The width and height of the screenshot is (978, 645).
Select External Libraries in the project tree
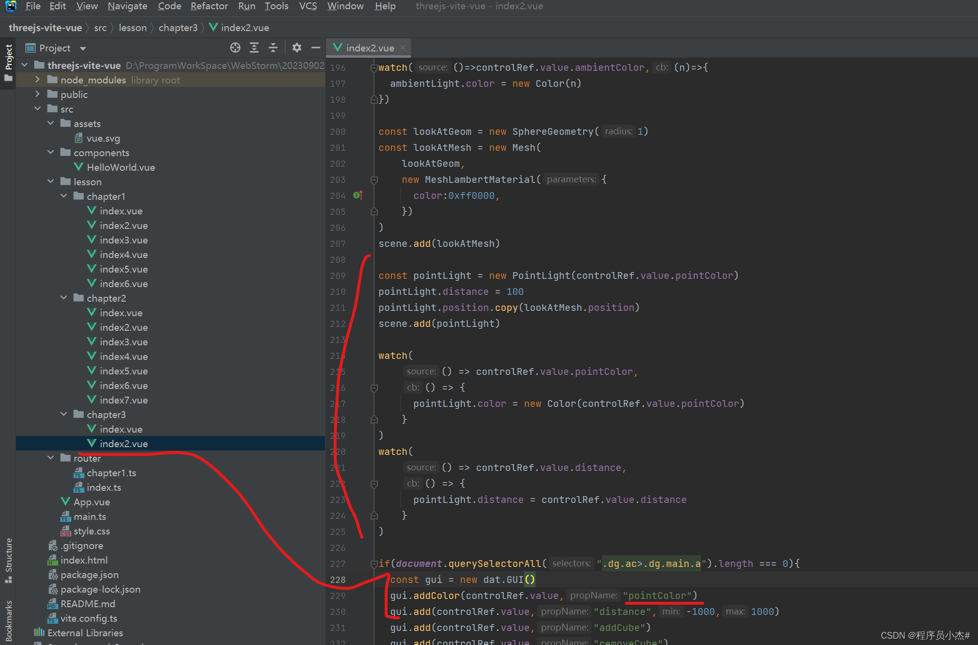[85, 633]
